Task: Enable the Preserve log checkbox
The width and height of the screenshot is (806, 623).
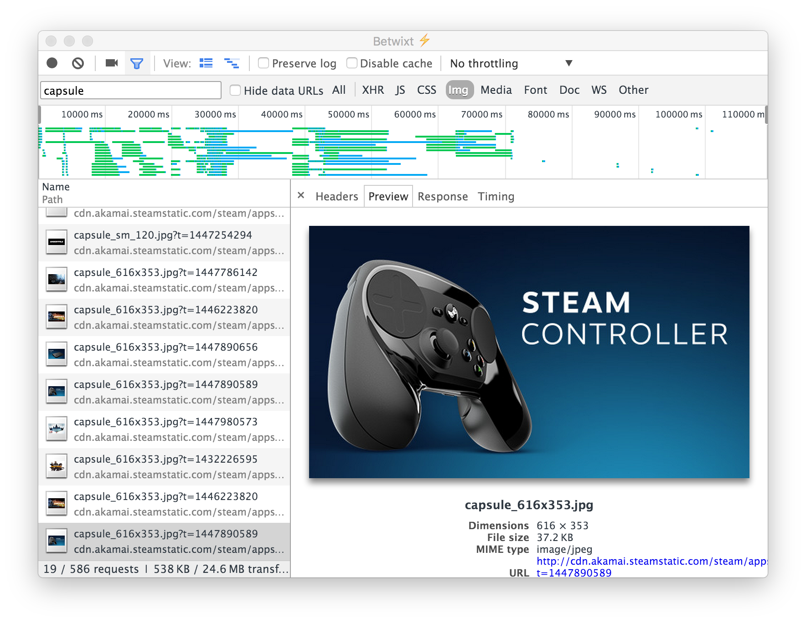Action: coord(263,63)
